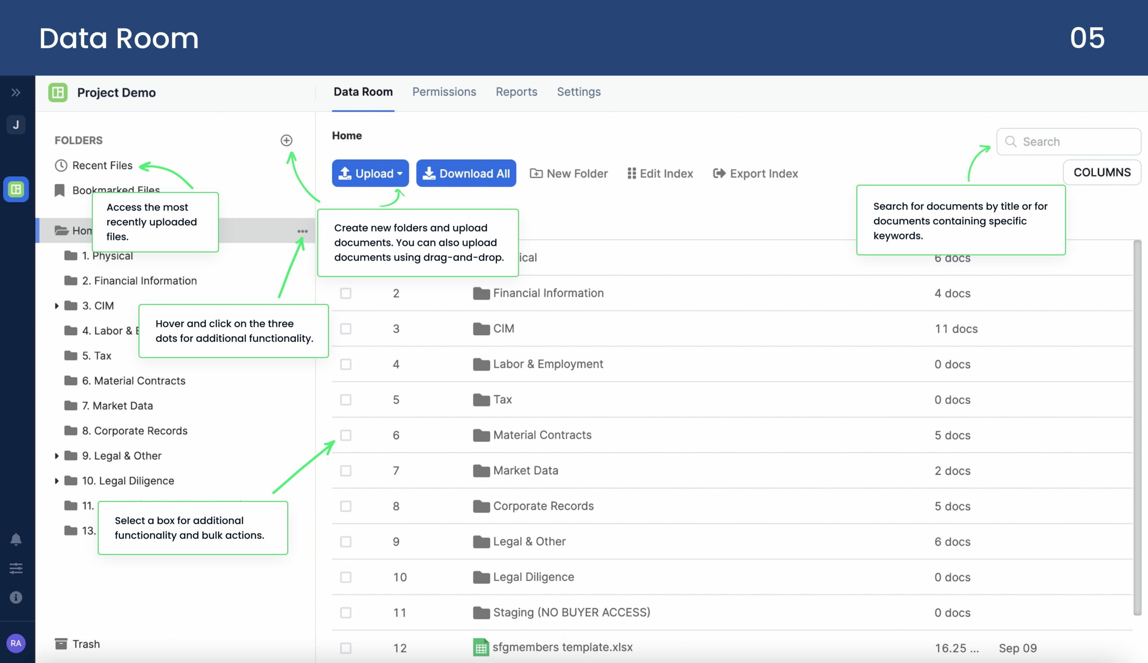This screenshot has height=663, width=1148.
Task: Click the RA user avatar
Action: pos(16,643)
